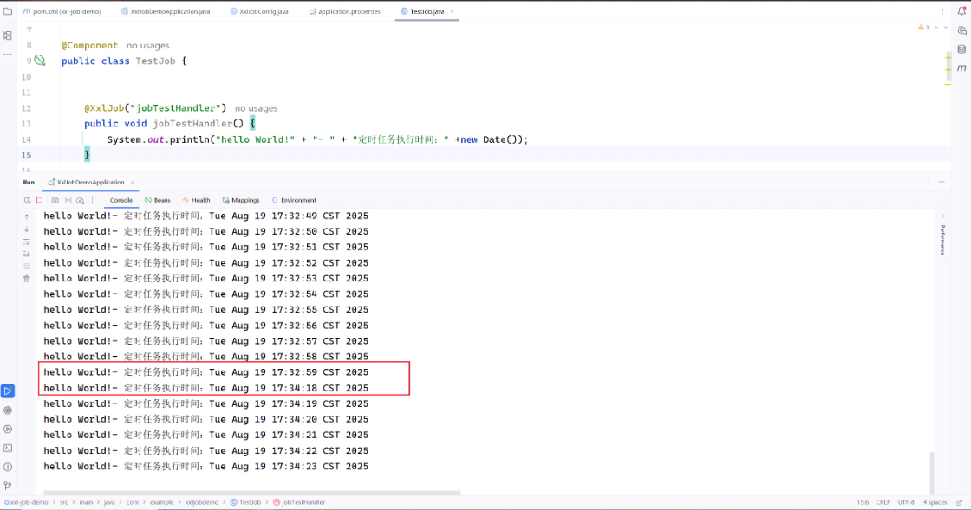Open the Beans tab in Run panel
The image size is (971, 510).
(157, 200)
